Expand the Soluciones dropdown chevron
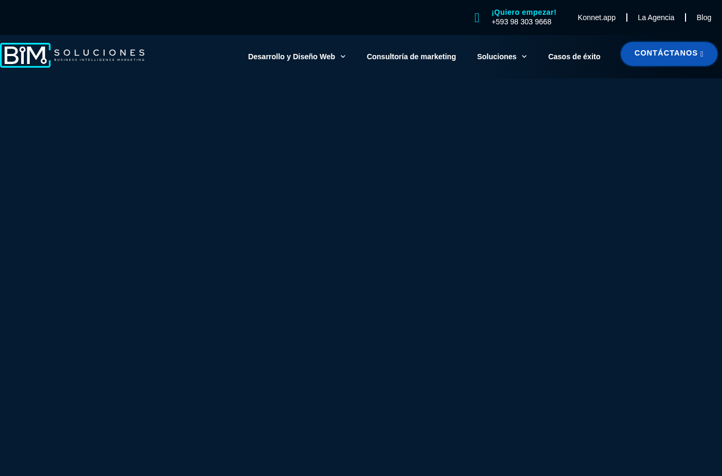The width and height of the screenshot is (722, 476). click(x=524, y=57)
